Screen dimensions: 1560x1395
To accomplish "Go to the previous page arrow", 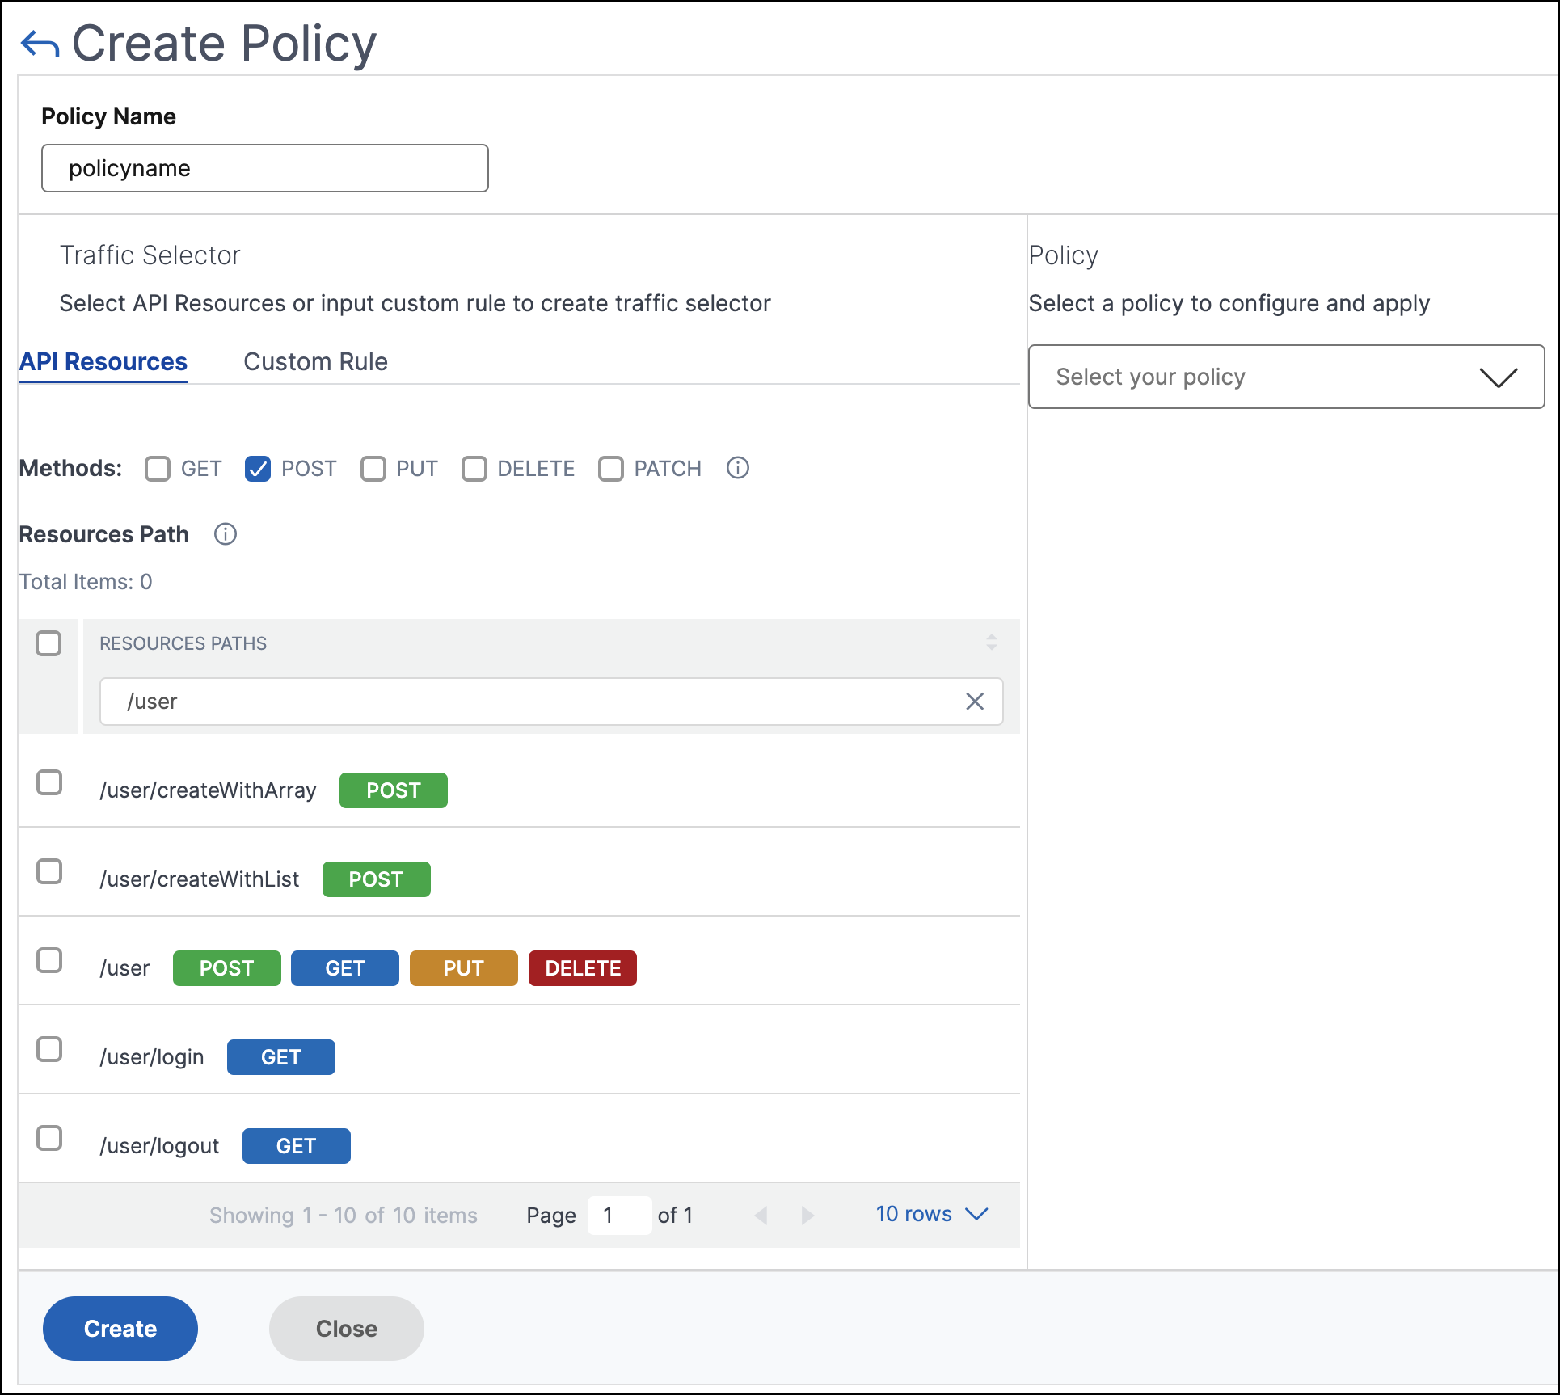I will coord(761,1215).
